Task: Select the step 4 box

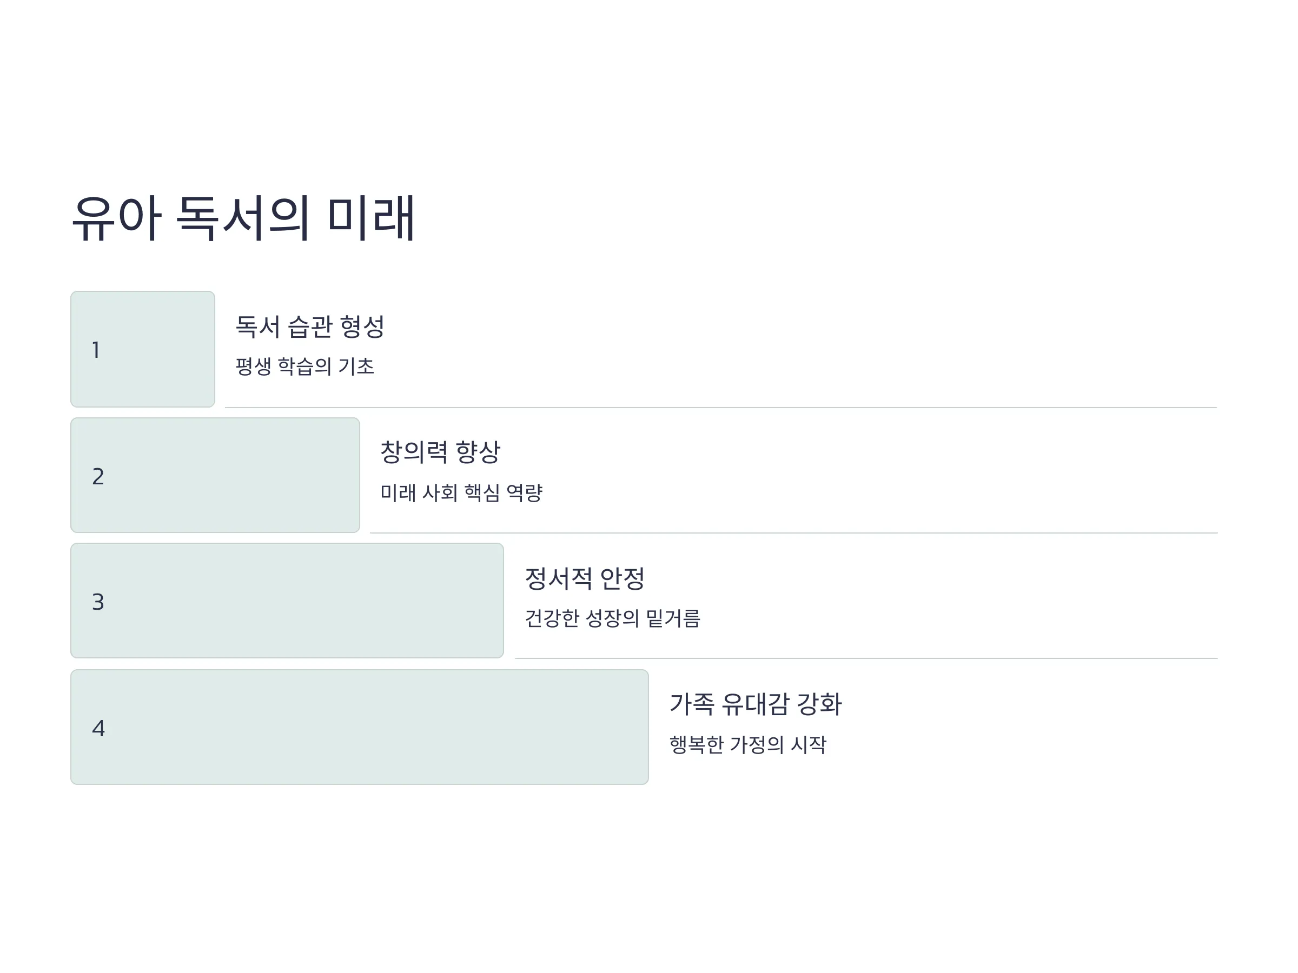Action: [359, 727]
